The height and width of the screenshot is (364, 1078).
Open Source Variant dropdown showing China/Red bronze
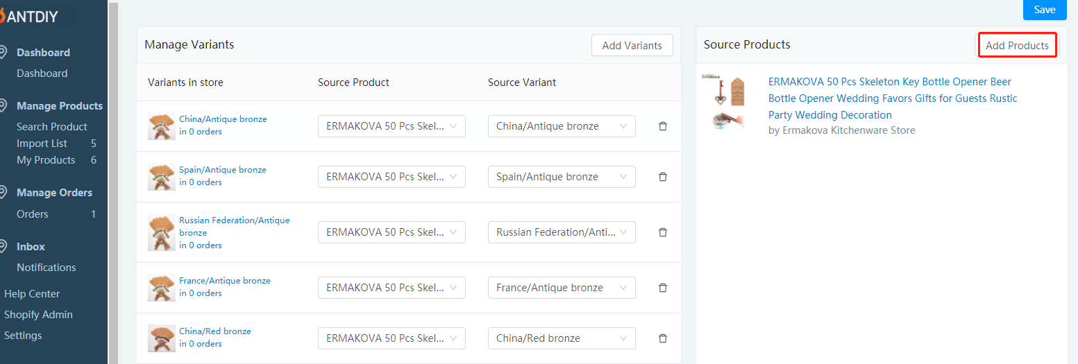click(562, 338)
